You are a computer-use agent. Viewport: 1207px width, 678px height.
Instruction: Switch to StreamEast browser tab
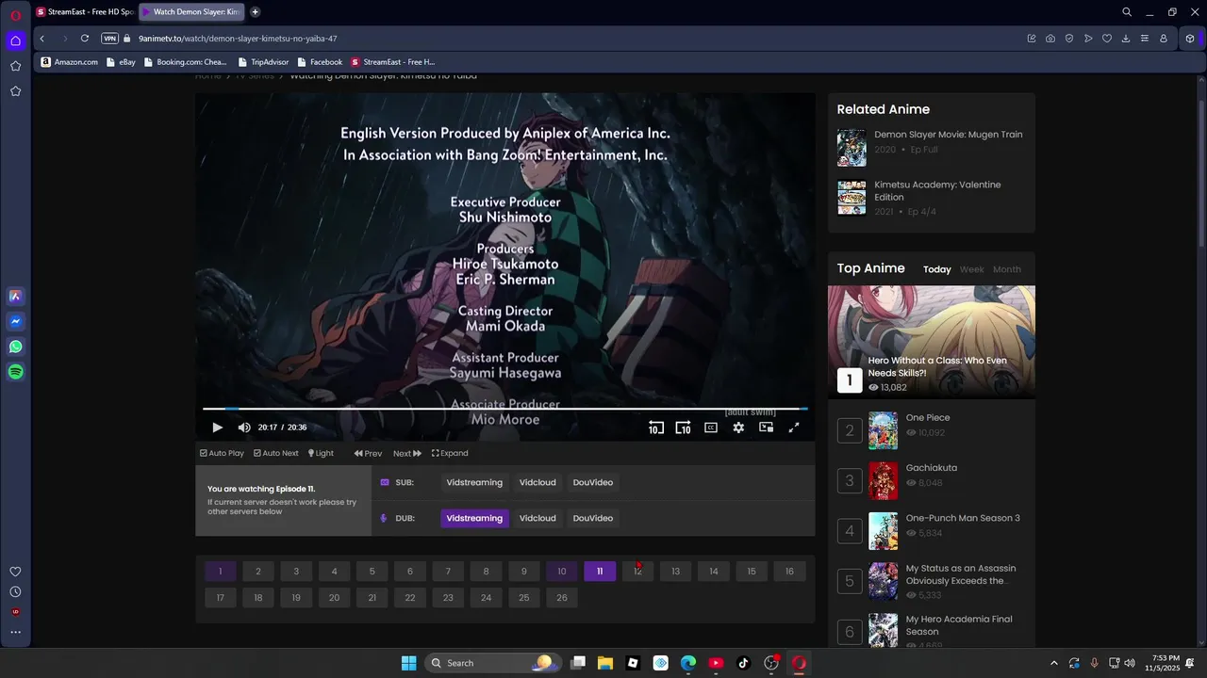[x=85, y=12]
